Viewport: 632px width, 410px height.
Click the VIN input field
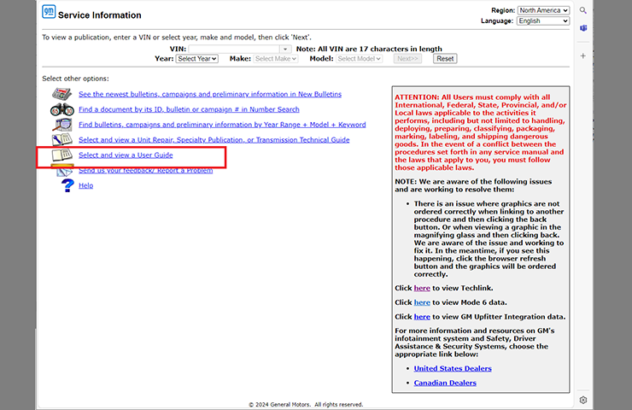(234, 49)
